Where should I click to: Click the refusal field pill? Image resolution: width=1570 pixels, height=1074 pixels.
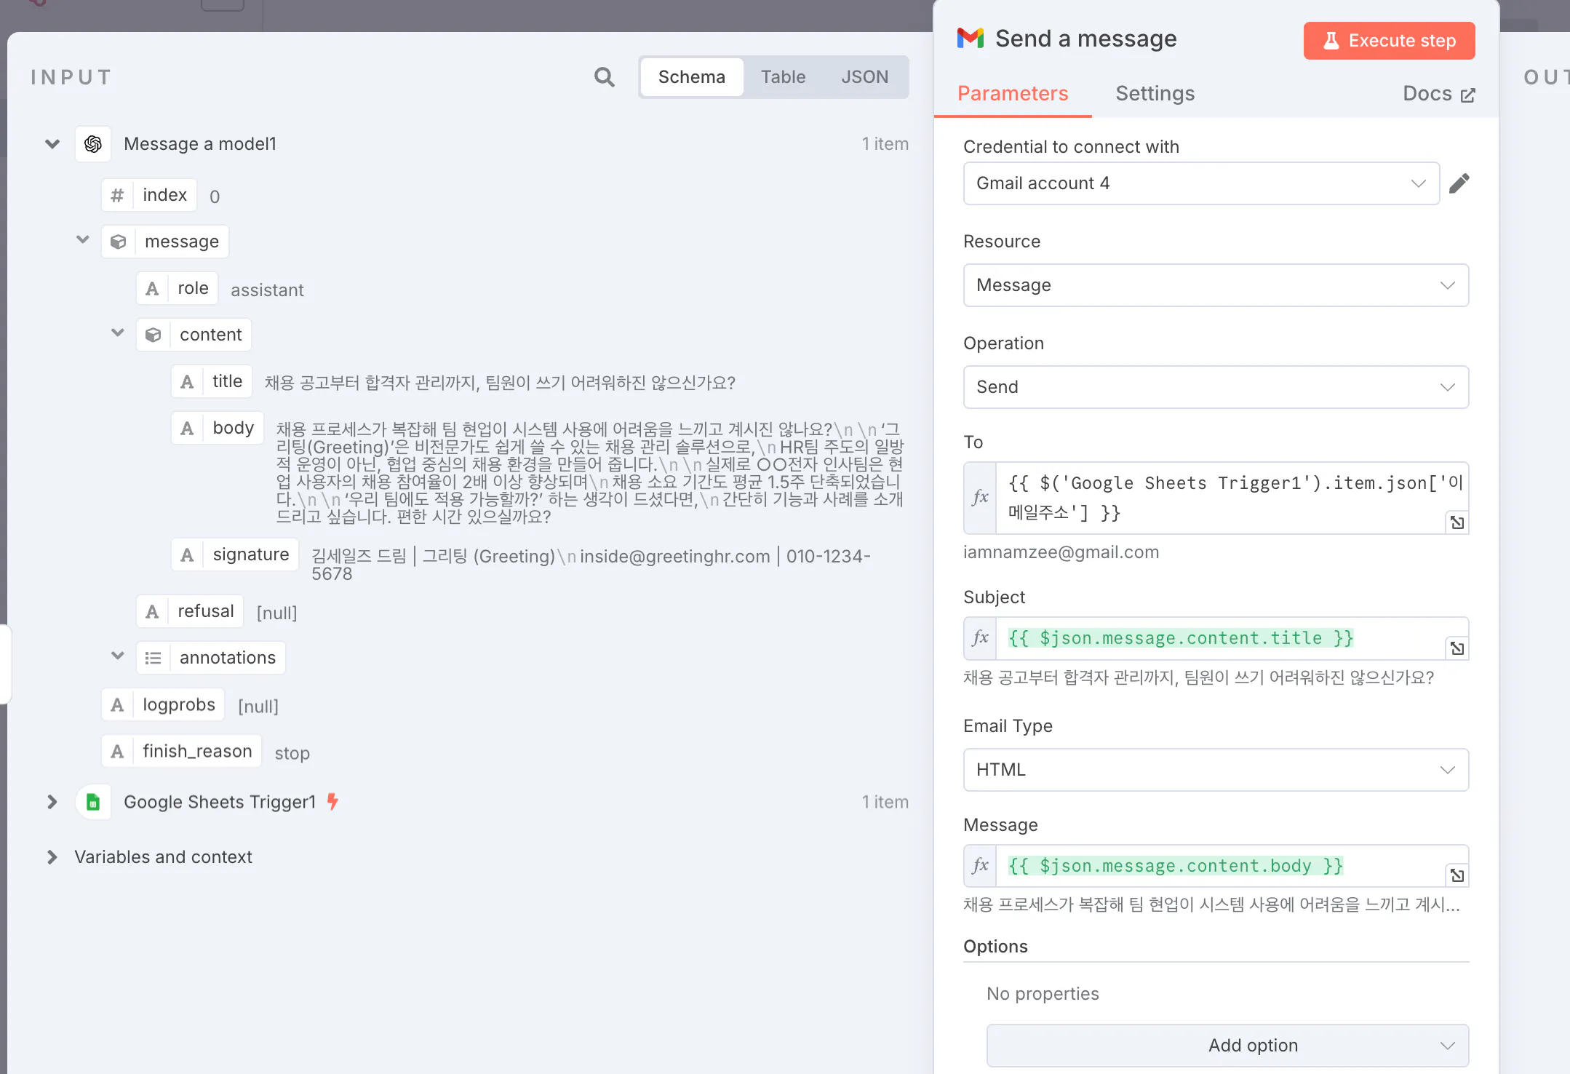(190, 611)
